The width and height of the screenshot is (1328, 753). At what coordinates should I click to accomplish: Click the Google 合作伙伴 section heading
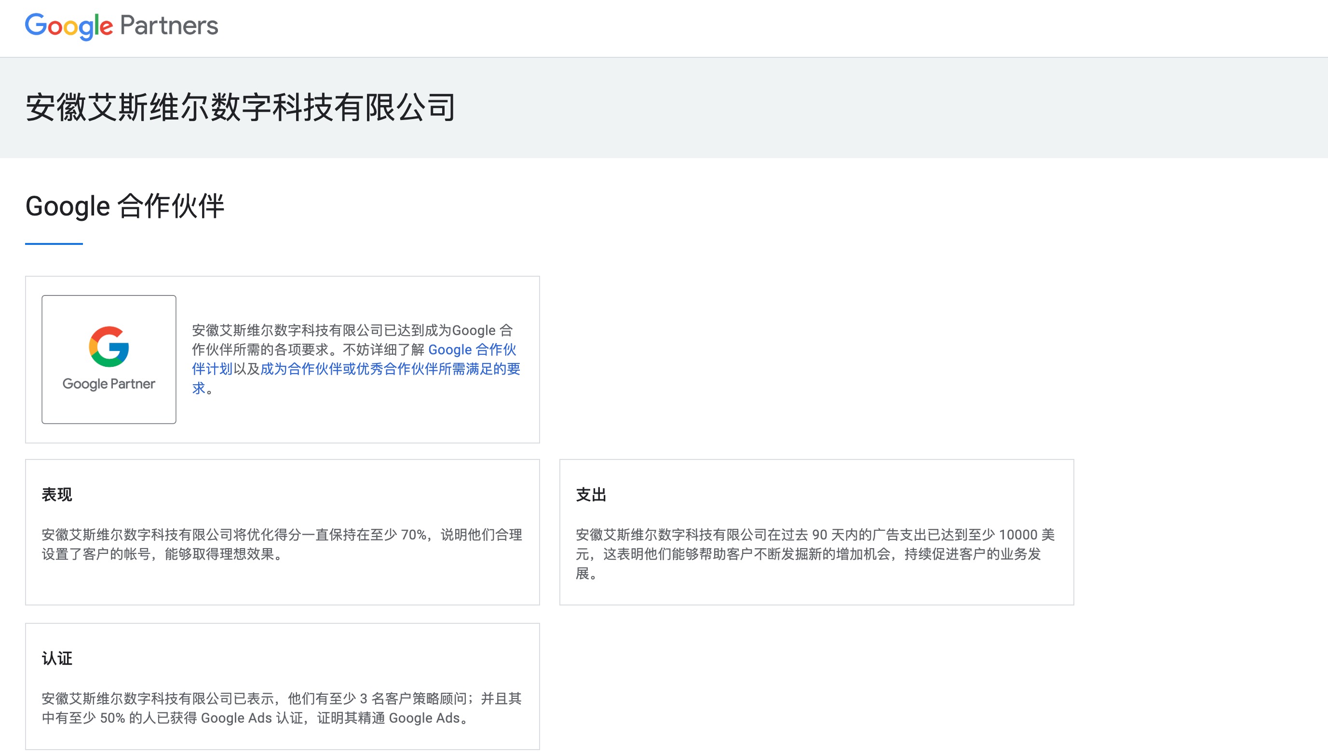point(125,206)
